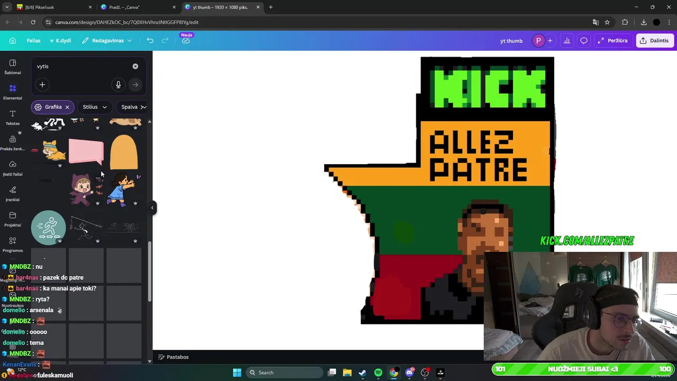Open the K.dydį resize menu

(60, 41)
